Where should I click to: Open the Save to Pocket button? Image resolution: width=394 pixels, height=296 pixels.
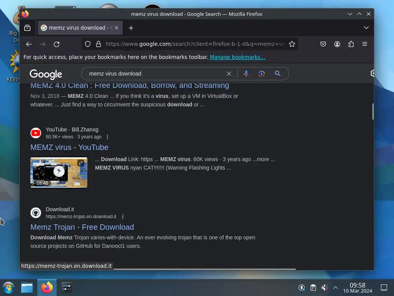[x=323, y=44]
